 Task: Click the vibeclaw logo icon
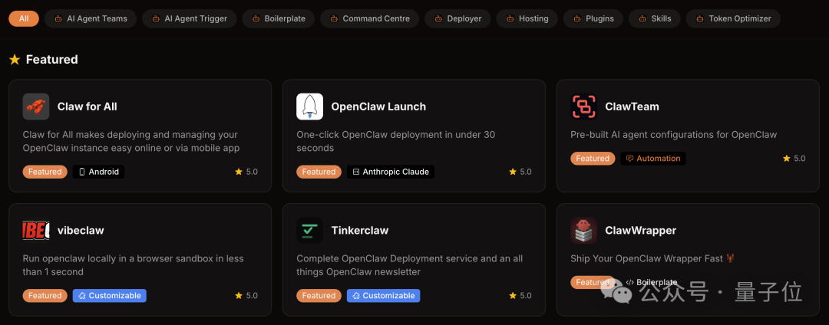pos(36,231)
